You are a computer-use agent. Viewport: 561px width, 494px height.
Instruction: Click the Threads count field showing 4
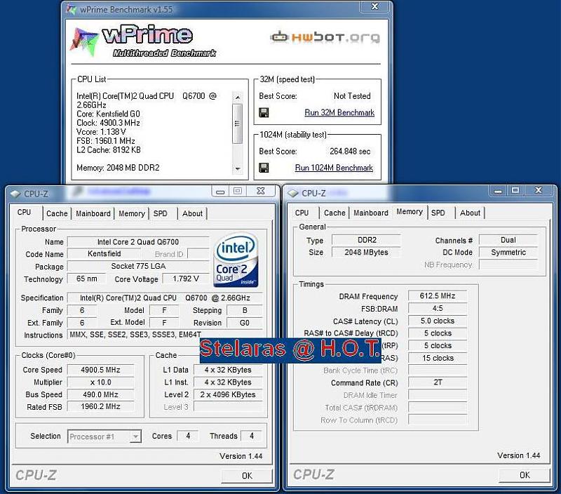tap(252, 436)
